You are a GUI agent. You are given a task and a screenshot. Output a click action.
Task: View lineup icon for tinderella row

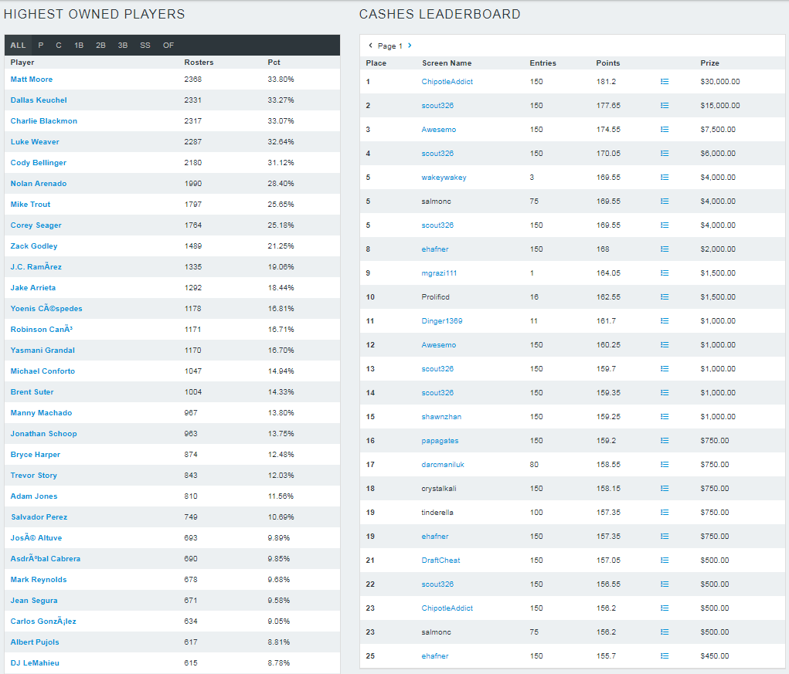665,512
